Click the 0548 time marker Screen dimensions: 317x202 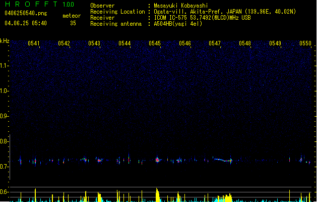point(245,43)
